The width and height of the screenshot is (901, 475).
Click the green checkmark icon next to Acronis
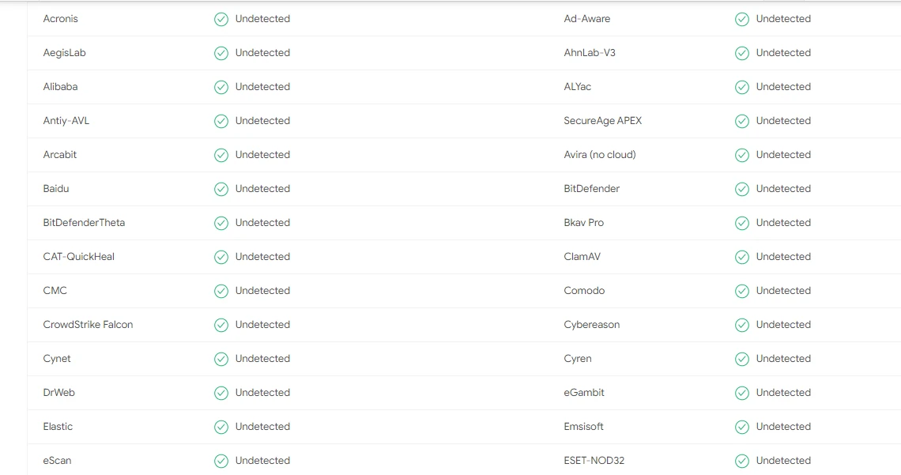coord(221,19)
